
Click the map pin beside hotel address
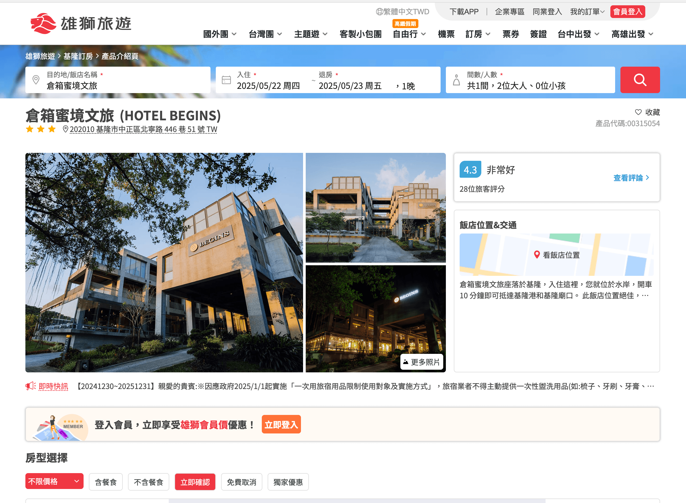click(x=65, y=129)
